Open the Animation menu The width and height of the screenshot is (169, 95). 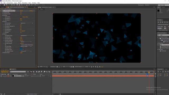tap(25, 3)
